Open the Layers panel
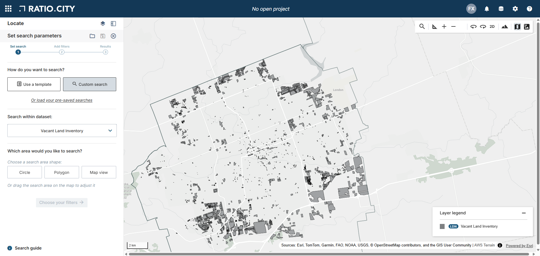The width and height of the screenshot is (540, 256). pos(103,23)
